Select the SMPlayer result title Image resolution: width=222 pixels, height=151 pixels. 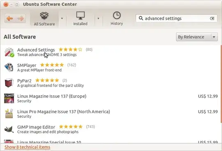[27, 65]
